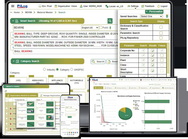This screenshot has height=139, width=188.
Task: Click the refresh icon on the tablet screen
Action: [6, 91]
